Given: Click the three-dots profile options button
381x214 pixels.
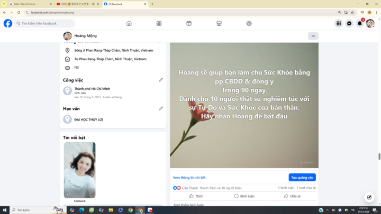Looking at the screenshot, I should point(313,36).
